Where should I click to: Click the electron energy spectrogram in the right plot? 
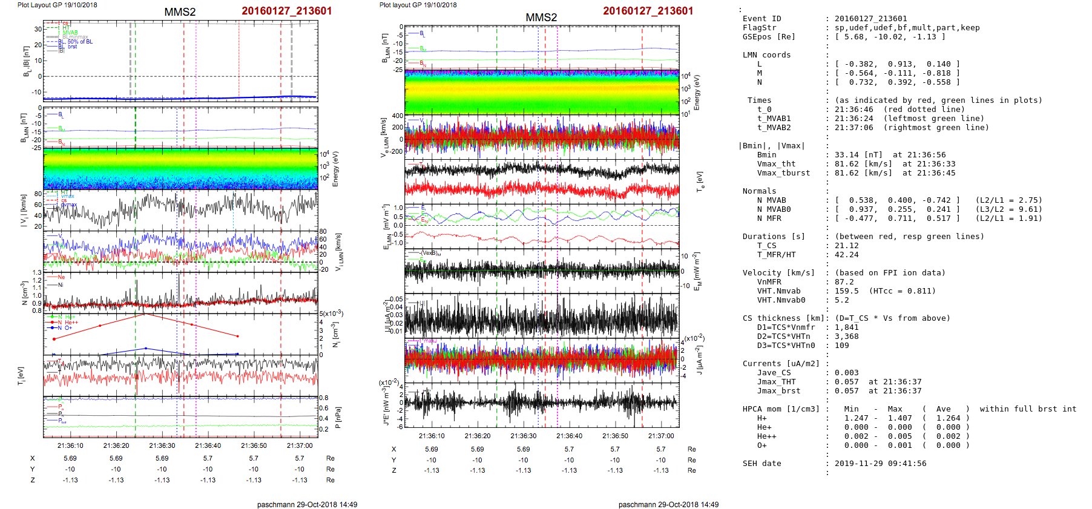coord(542,93)
